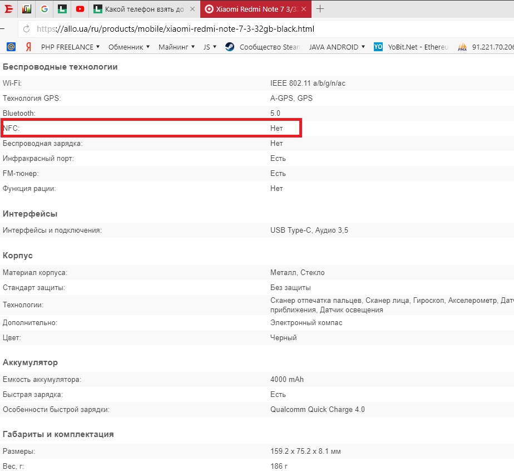This screenshot has height=471, width=514.
Task: Click the 'Qualcomm Quick Charge 4.0' value
Action: tap(317, 410)
